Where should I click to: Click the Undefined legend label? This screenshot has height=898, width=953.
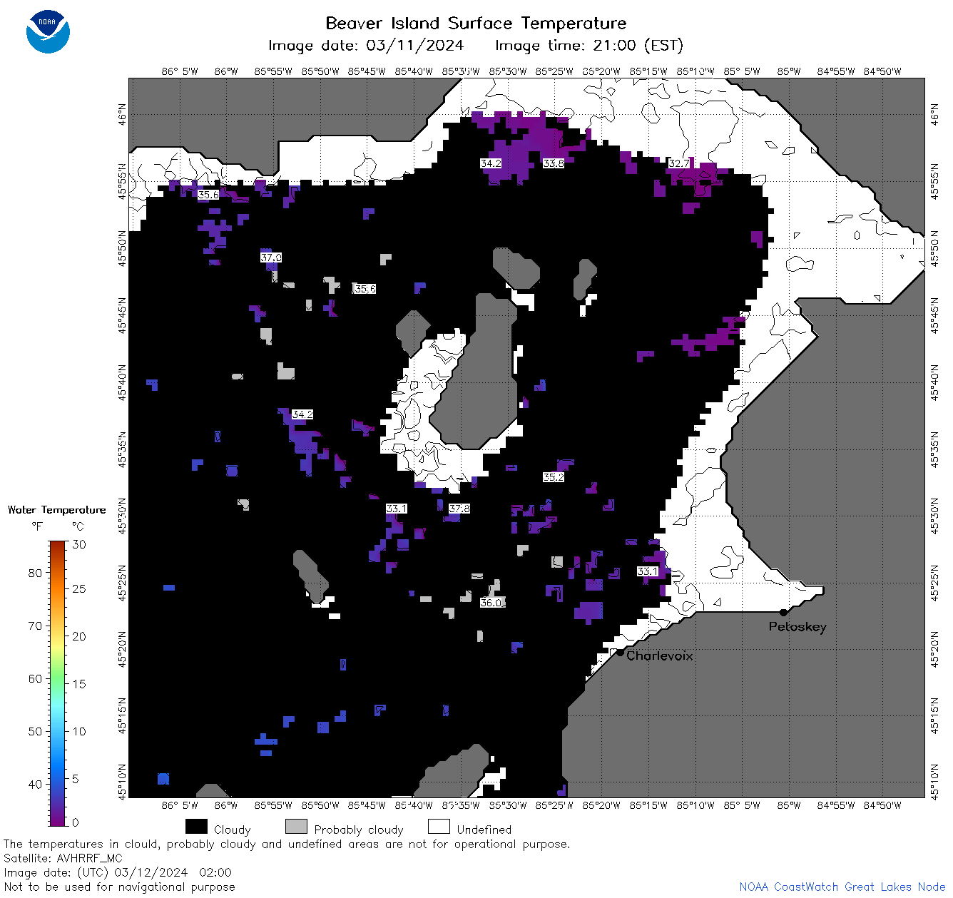pyautogui.click(x=484, y=830)
